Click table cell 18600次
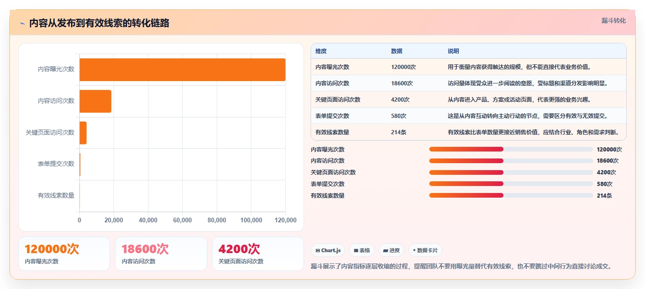Screen dimensions: 645x289 (402, 83)
